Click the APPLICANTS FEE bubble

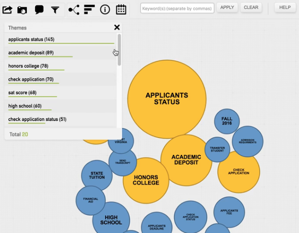229,212
